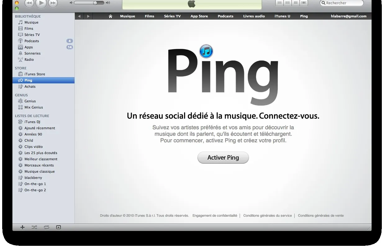This screenshot has height=248, width=384.
Task: Open Conditions générales du service link
Action: [x=268, y=215]
